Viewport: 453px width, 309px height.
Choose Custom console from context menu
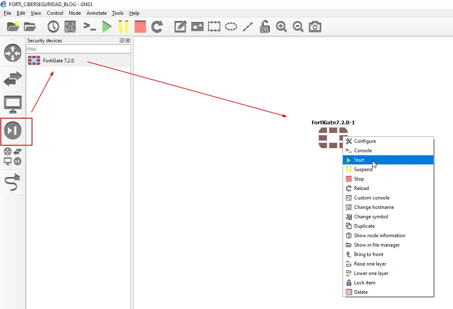388,198
